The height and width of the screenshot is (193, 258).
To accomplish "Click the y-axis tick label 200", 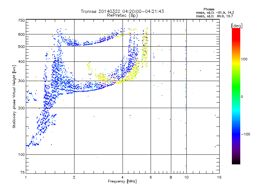I will 21,108.
